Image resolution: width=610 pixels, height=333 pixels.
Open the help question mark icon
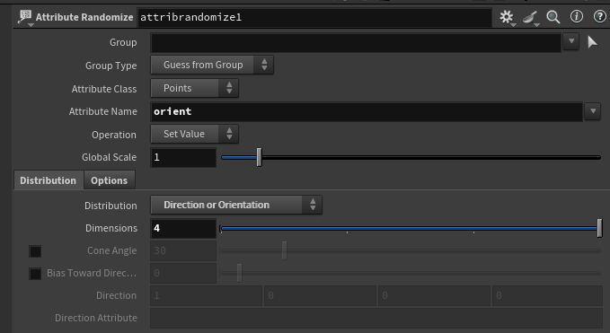[x=599, y=16]
